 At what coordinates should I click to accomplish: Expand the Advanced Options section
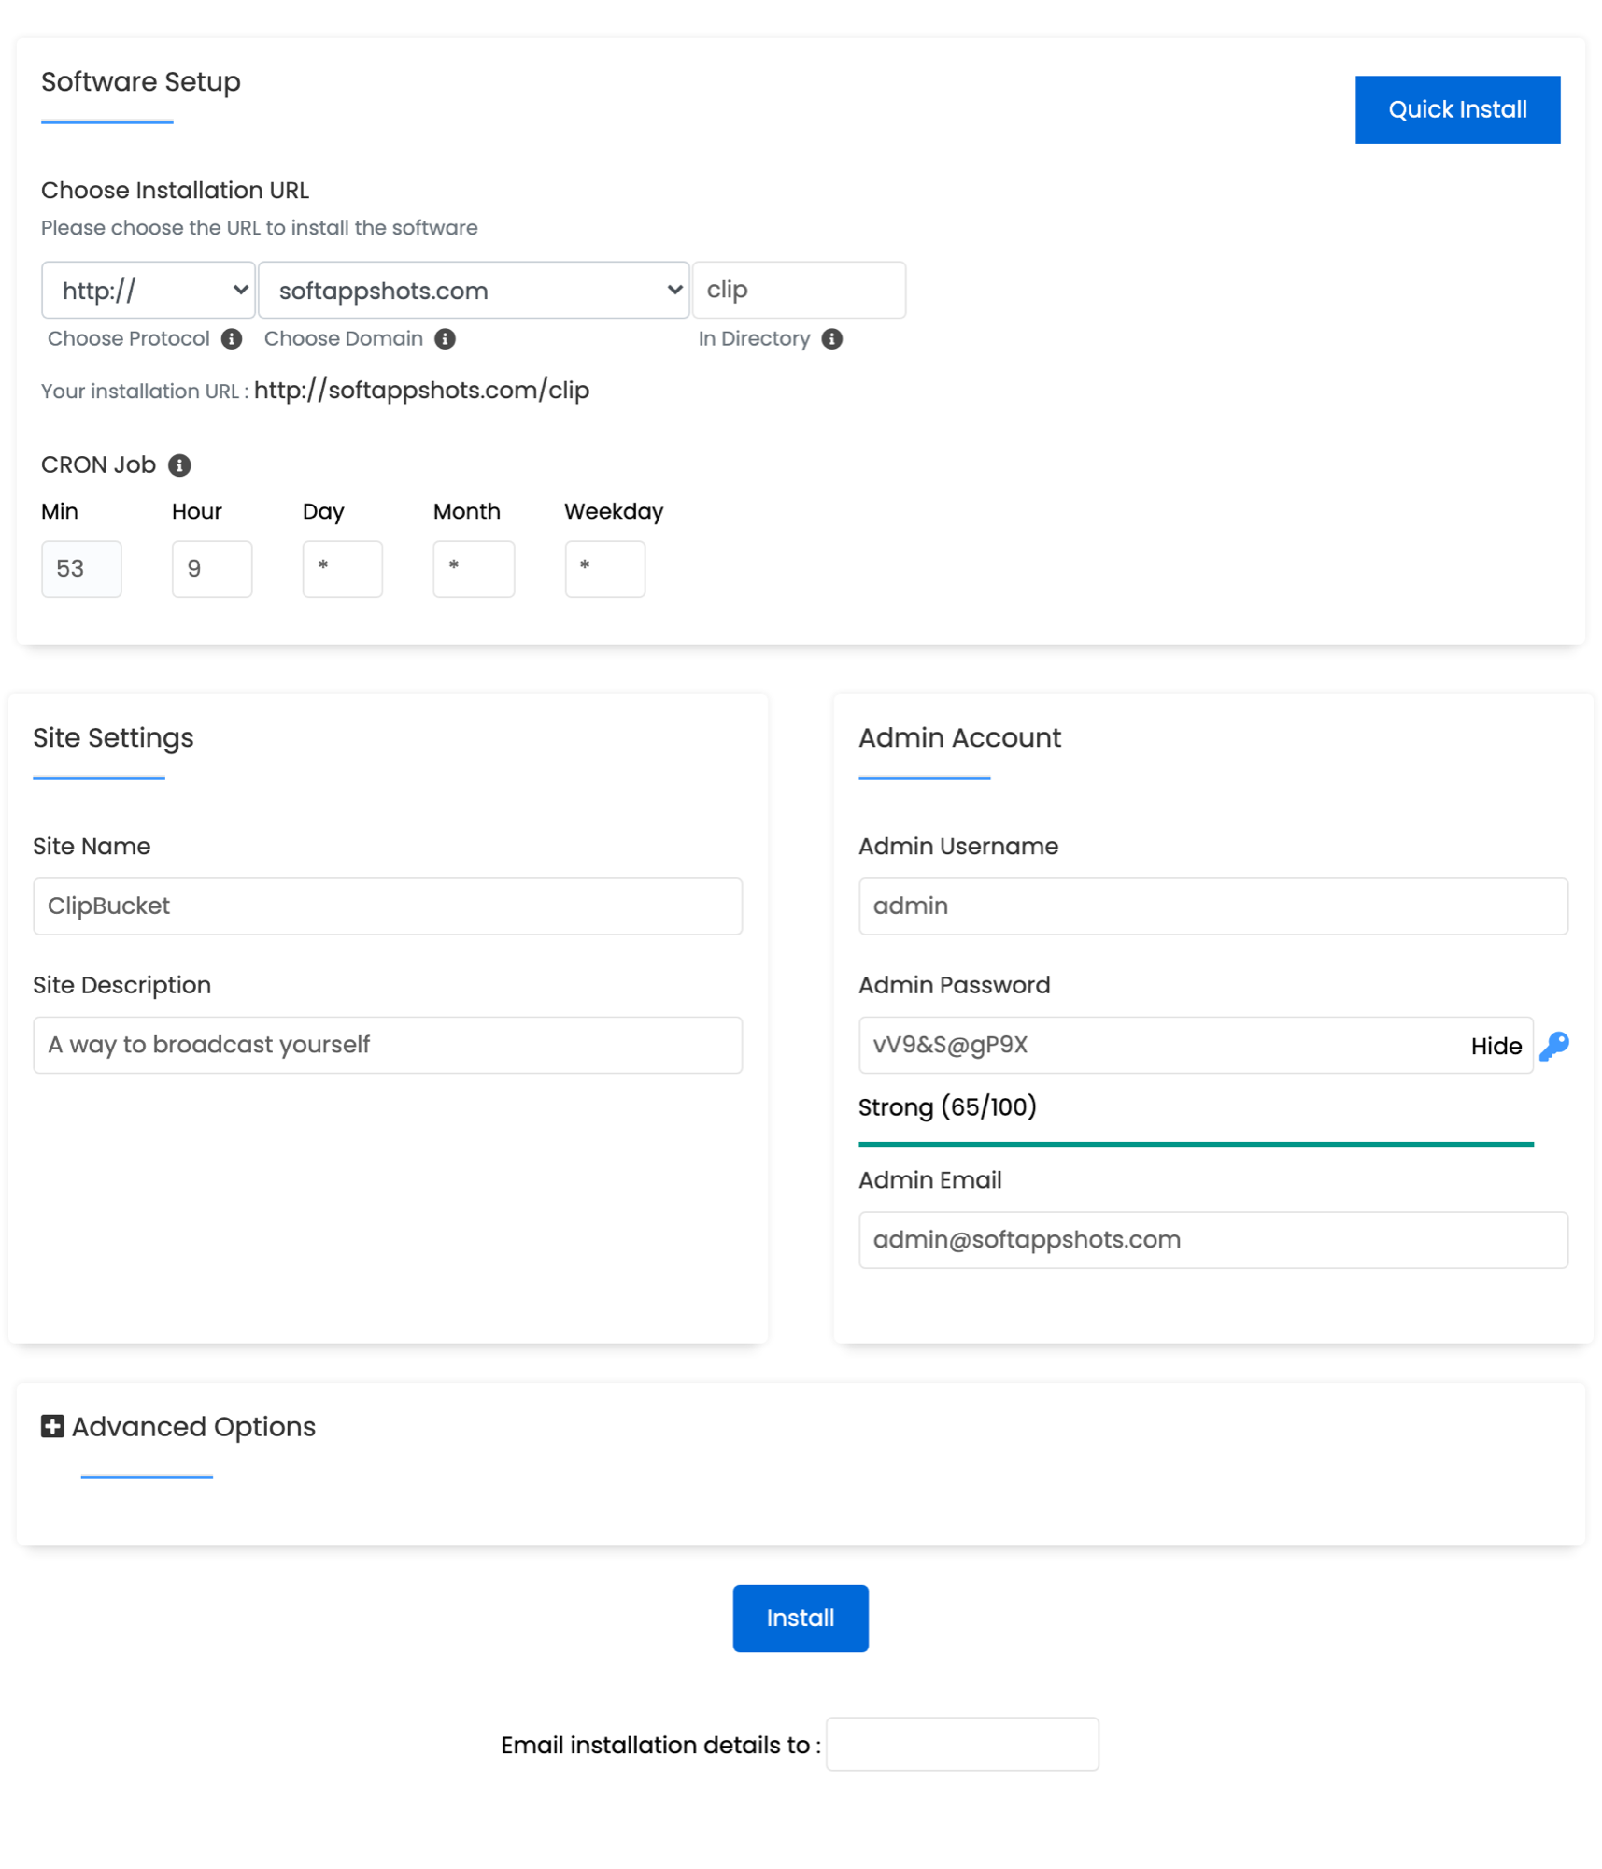point(192,1426)
